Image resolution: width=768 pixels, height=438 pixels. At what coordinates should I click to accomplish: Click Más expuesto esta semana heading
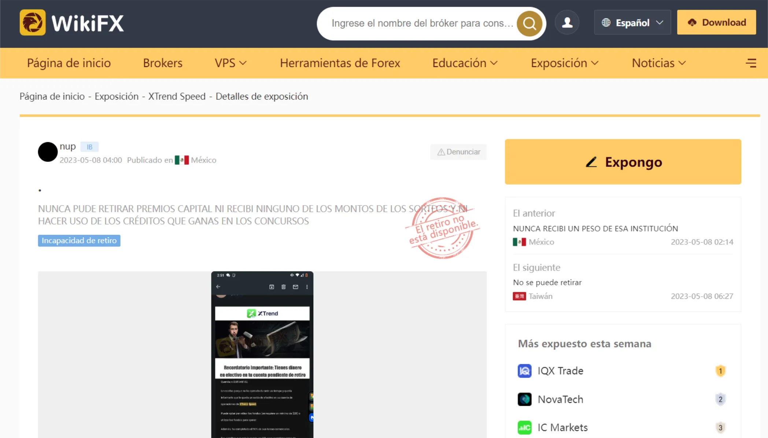click(x=584, y=344)
